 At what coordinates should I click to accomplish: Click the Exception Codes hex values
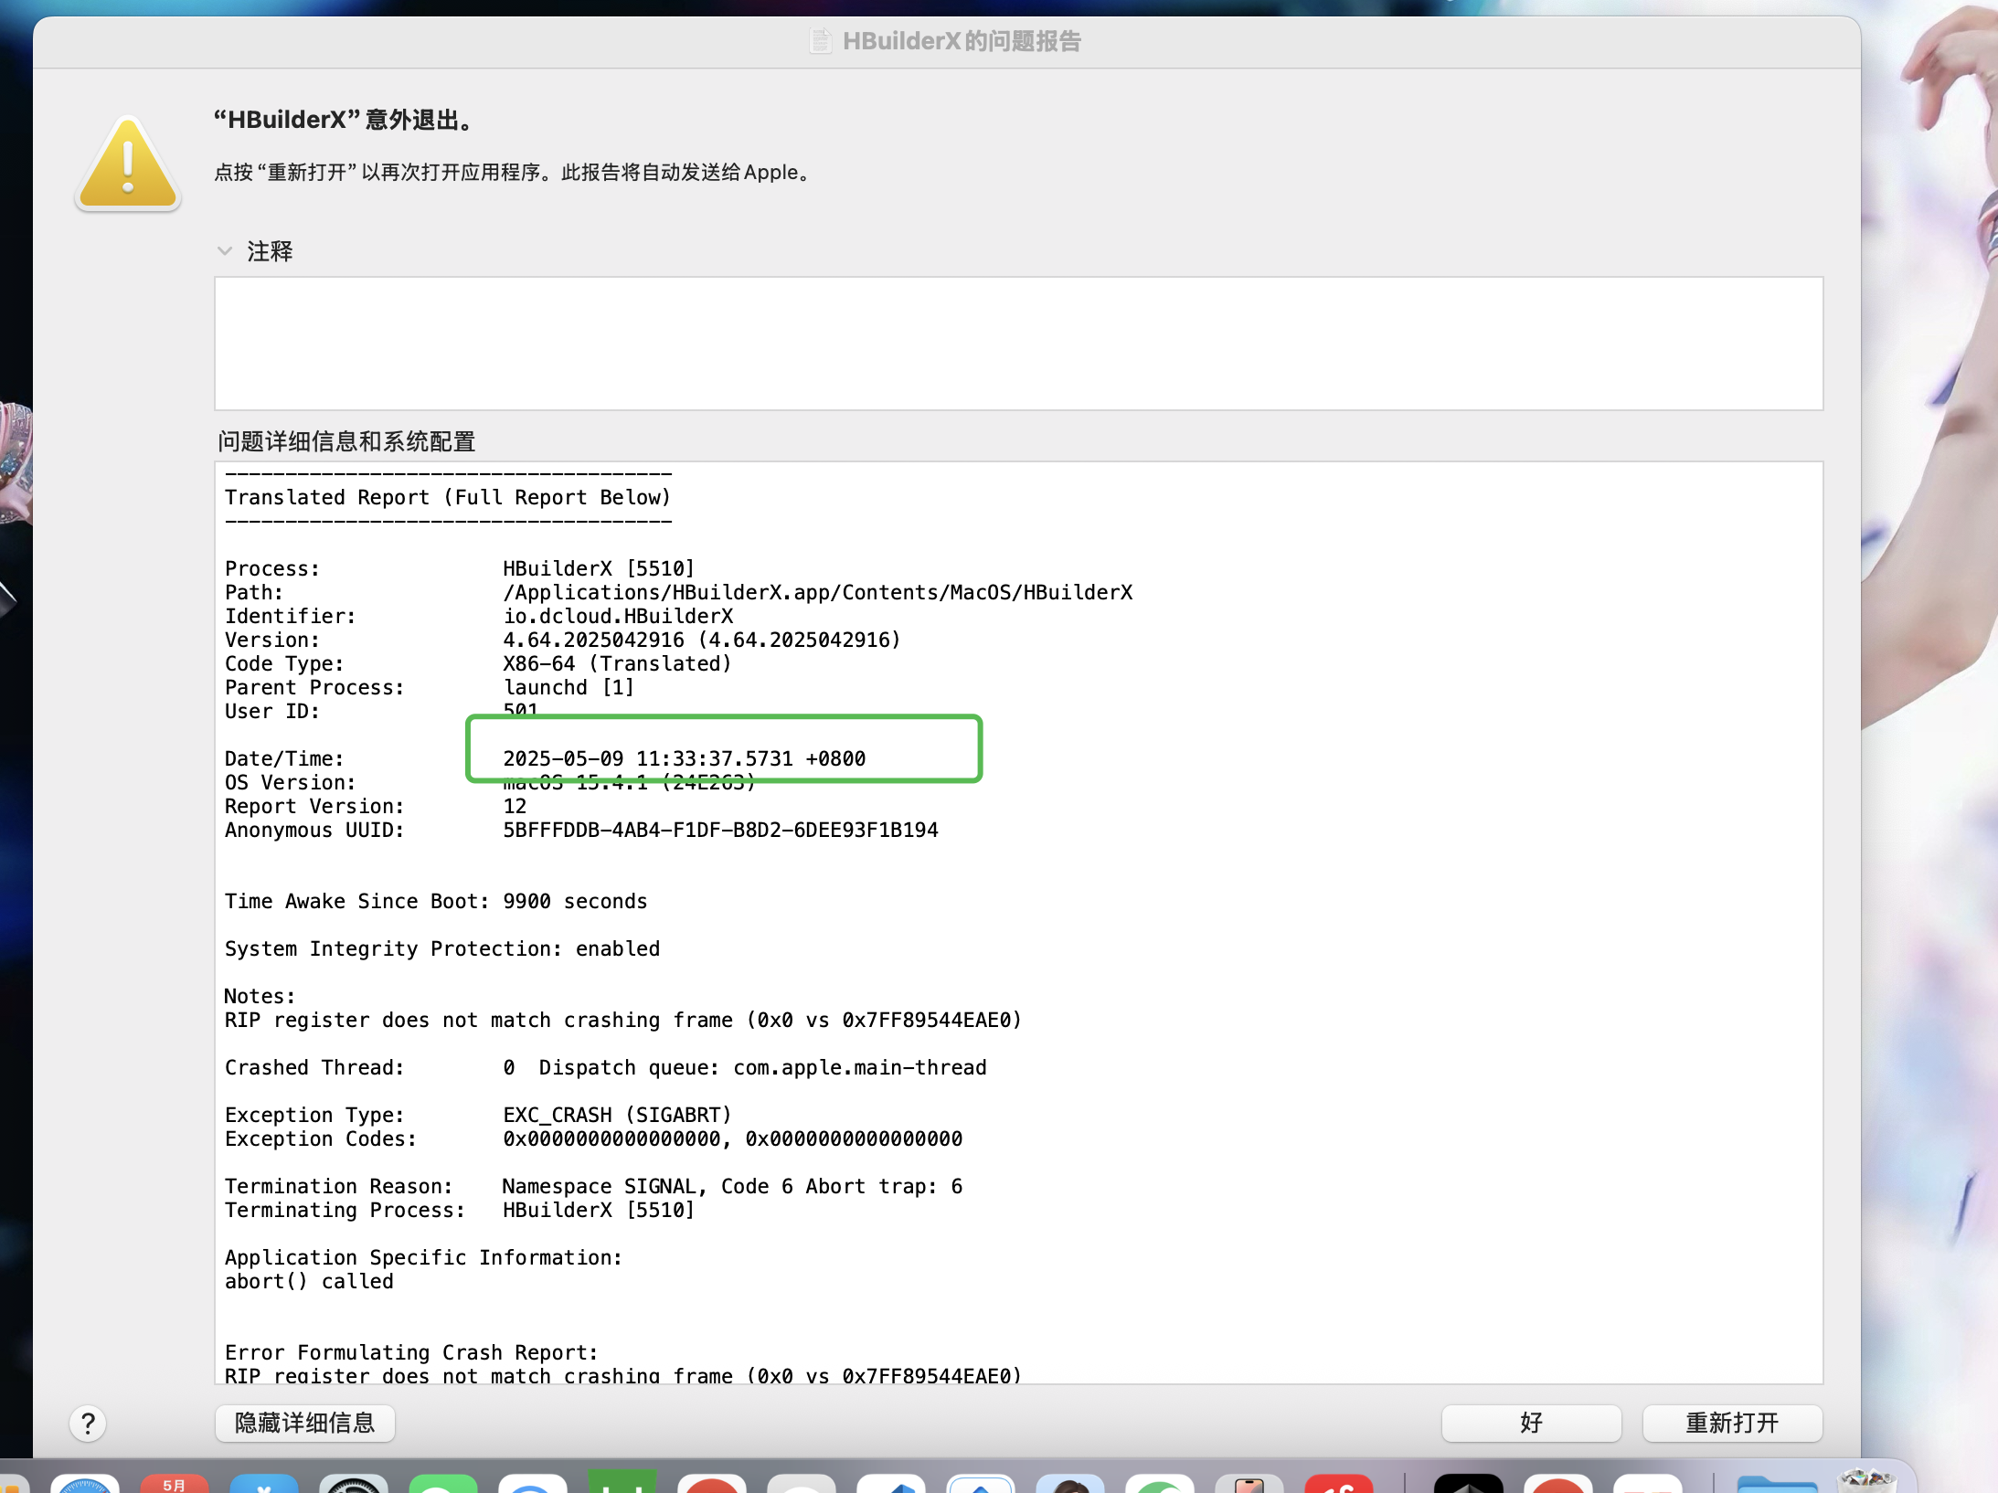(732, 1138)
